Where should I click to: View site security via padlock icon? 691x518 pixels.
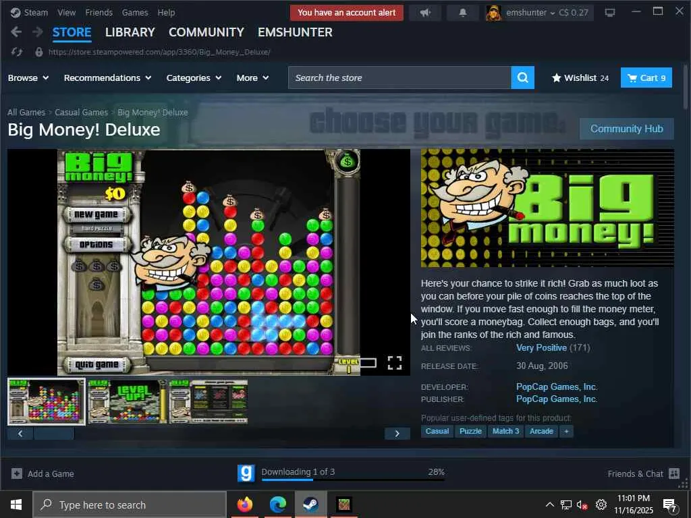(x=38, y=52)
